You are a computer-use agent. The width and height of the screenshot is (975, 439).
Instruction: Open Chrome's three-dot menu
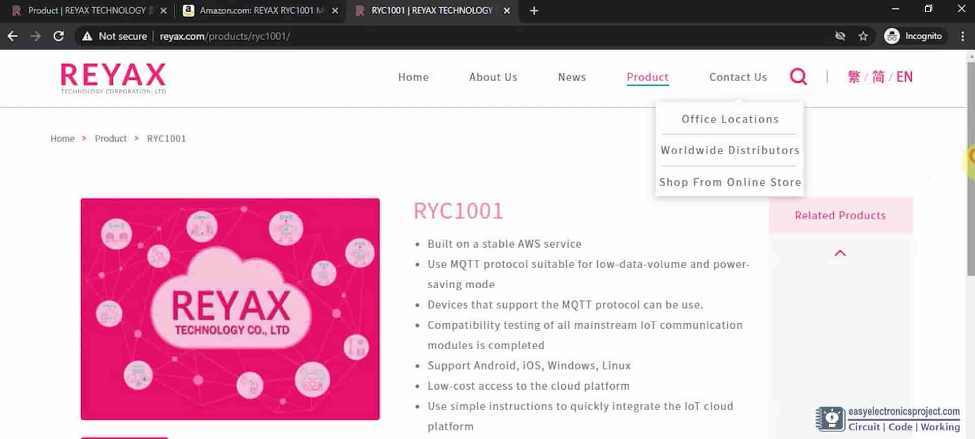(x=962, y=36)
